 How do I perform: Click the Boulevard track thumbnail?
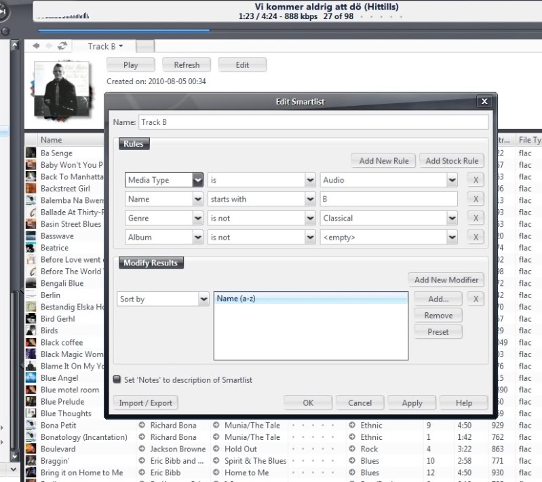pos(31,449)
